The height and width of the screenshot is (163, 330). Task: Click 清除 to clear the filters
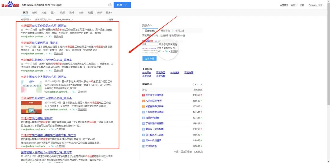[110, 20]
